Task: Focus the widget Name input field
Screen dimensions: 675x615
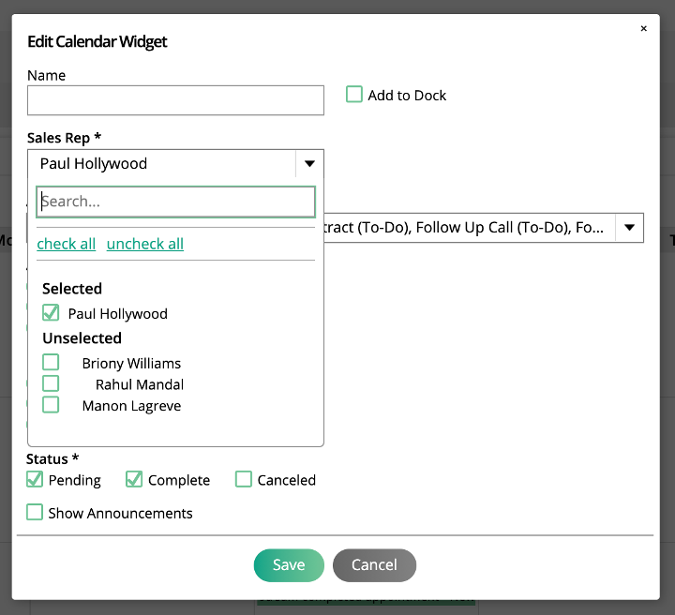Action: coord(175,100)
